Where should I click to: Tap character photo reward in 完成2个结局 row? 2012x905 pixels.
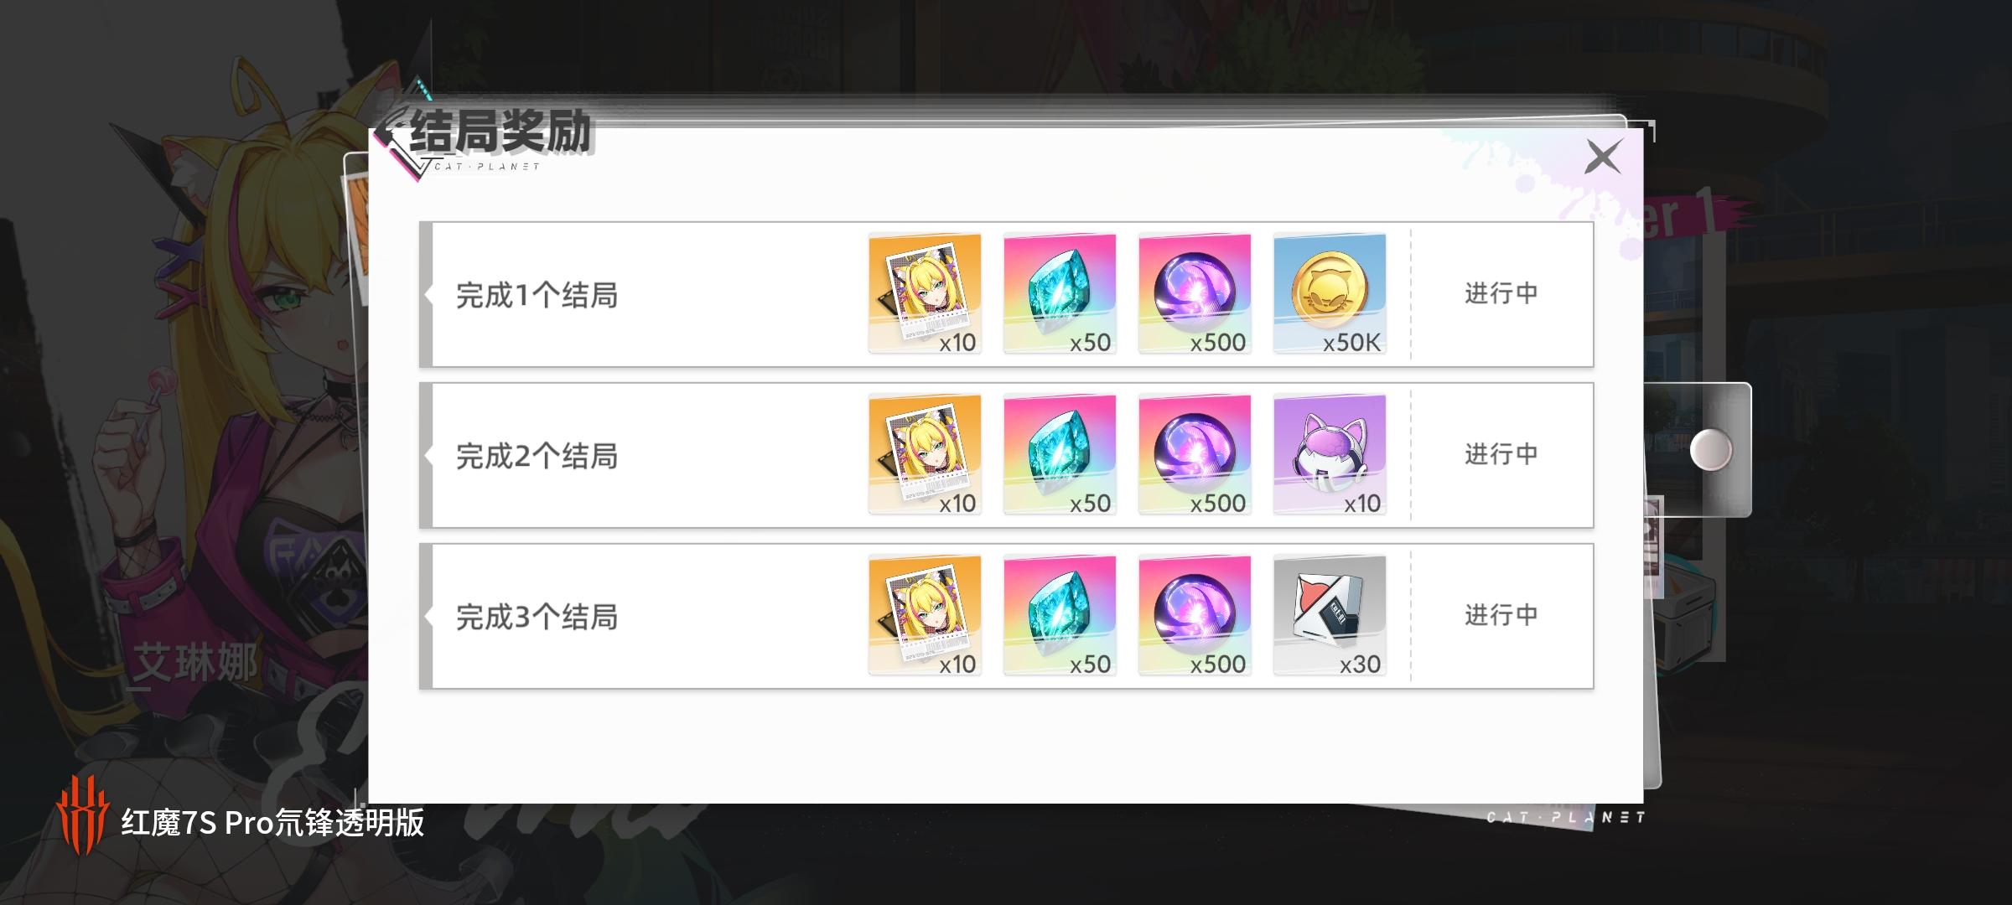925,454
